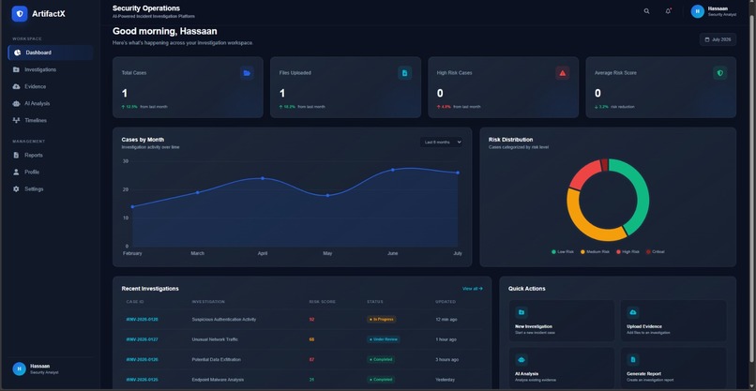Expand the Last 6 months dropdown

[441, 143]
